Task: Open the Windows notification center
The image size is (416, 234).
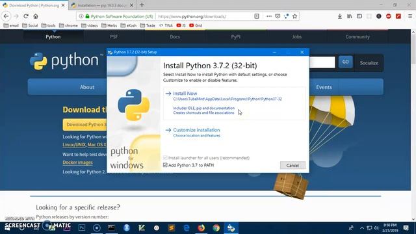Action: click(x=406, y=228)
